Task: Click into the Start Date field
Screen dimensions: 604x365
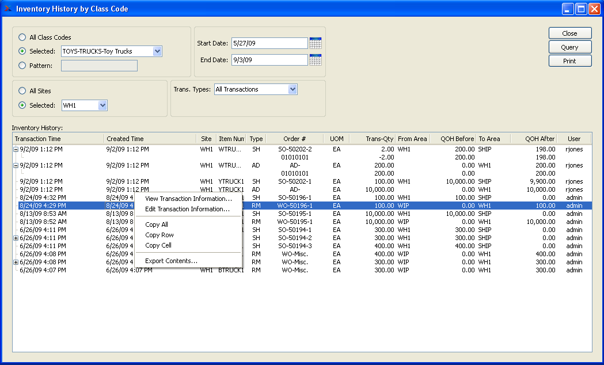Action: (x=269, y=43)
